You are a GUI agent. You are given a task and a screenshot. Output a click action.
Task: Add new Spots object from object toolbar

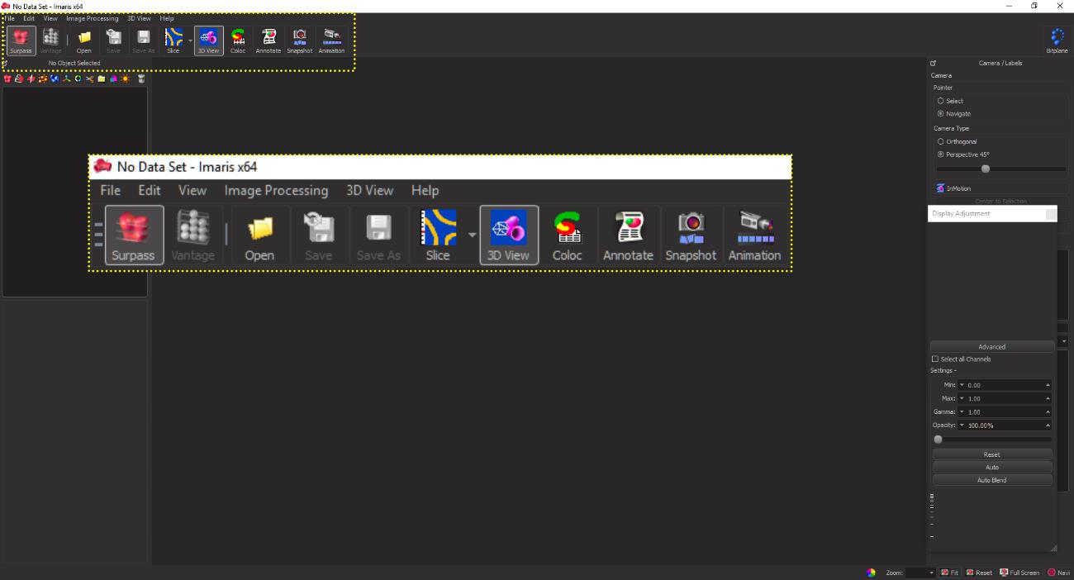(x=43, y=79)
